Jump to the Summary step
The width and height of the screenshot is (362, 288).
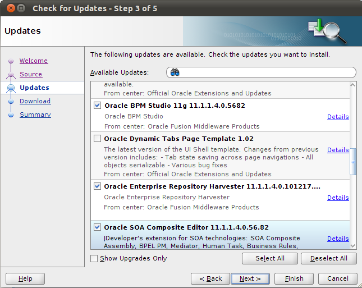pos(35,115)
